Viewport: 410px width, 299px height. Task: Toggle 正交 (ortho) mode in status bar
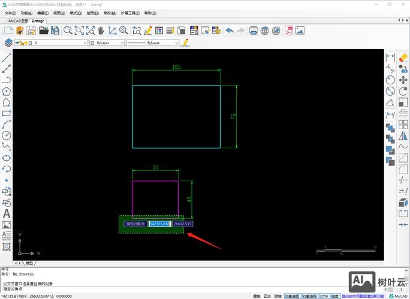267,295
